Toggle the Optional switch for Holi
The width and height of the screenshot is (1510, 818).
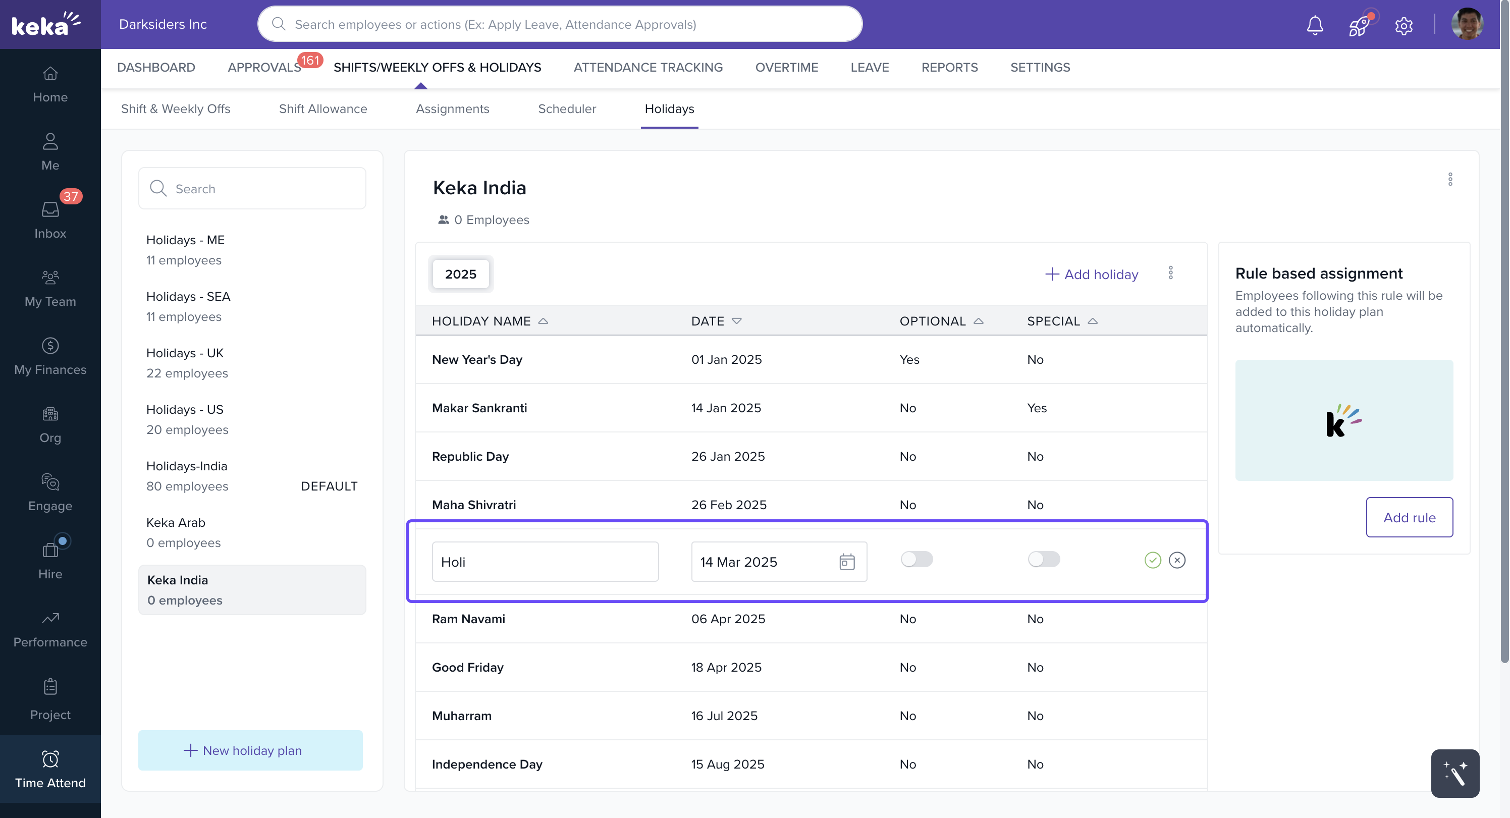pyautogui.click(x=917, y=560)
